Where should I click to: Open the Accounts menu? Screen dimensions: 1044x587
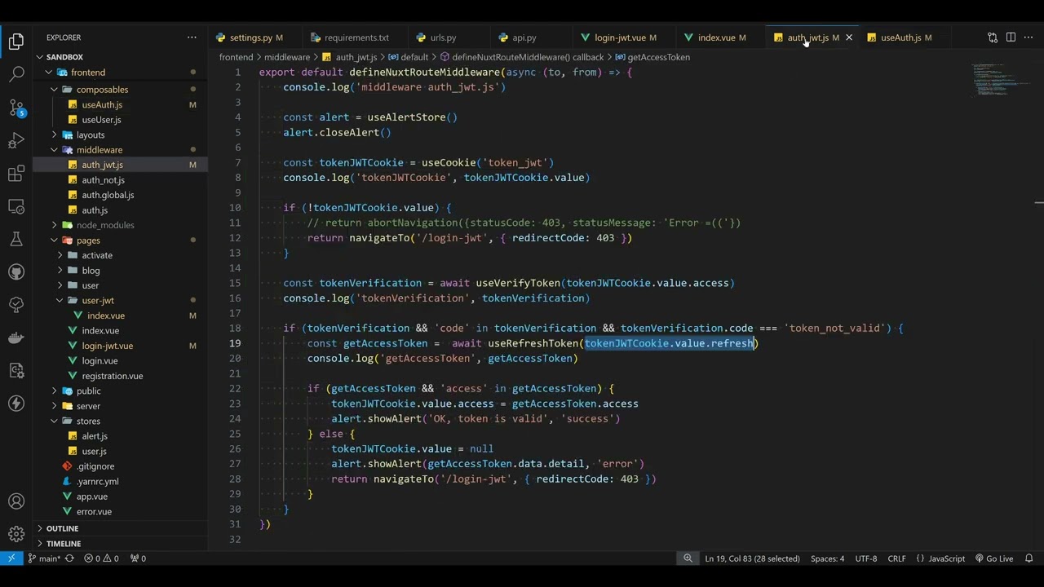16,501
